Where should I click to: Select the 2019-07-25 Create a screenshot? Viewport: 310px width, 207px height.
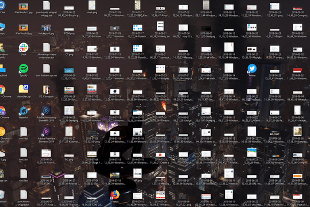point(160,158)
